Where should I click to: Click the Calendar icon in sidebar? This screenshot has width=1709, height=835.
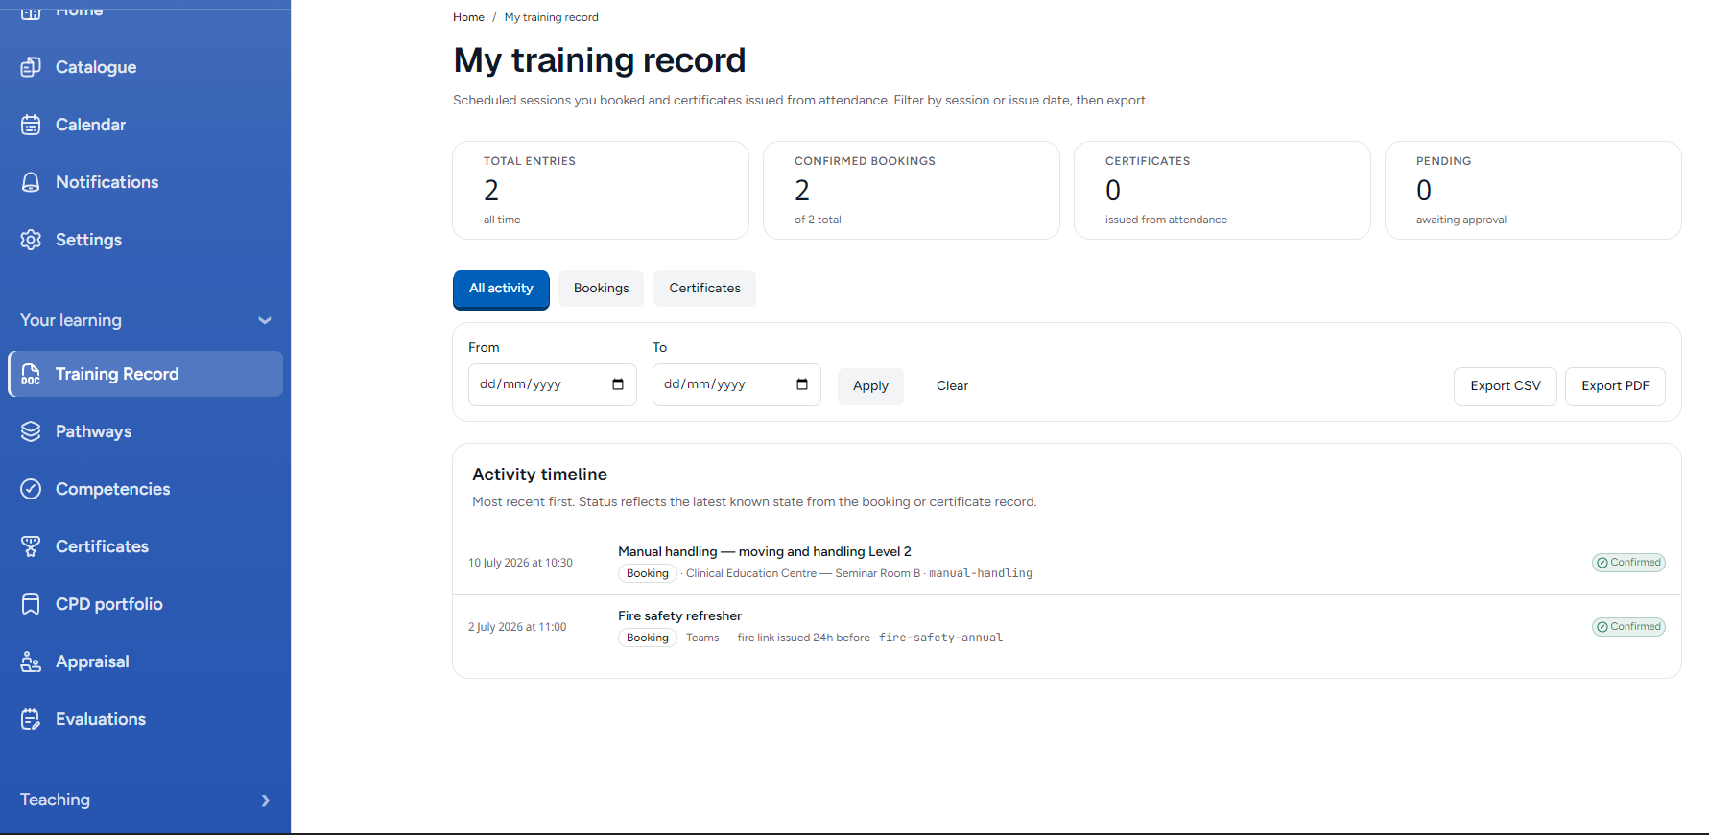tap(31, 125)
